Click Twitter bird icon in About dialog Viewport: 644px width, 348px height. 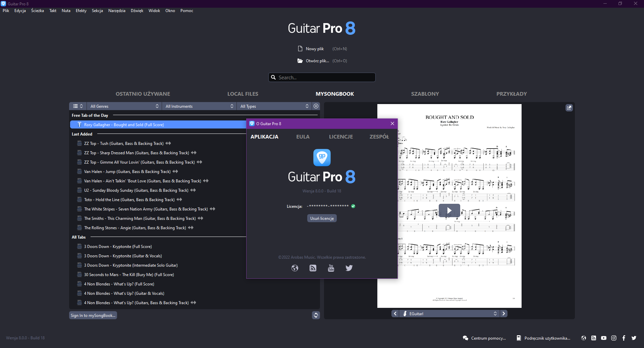click(x=349, y=268)
